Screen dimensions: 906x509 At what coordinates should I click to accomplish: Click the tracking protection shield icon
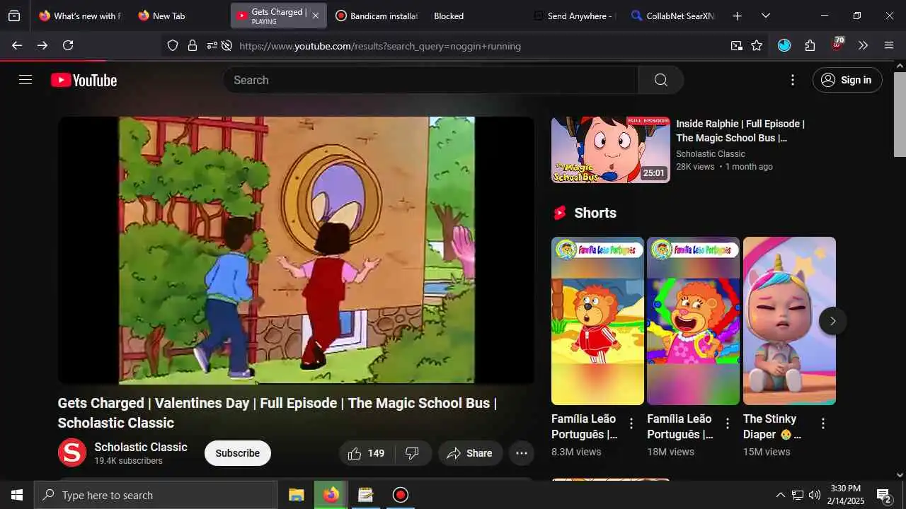173,45
